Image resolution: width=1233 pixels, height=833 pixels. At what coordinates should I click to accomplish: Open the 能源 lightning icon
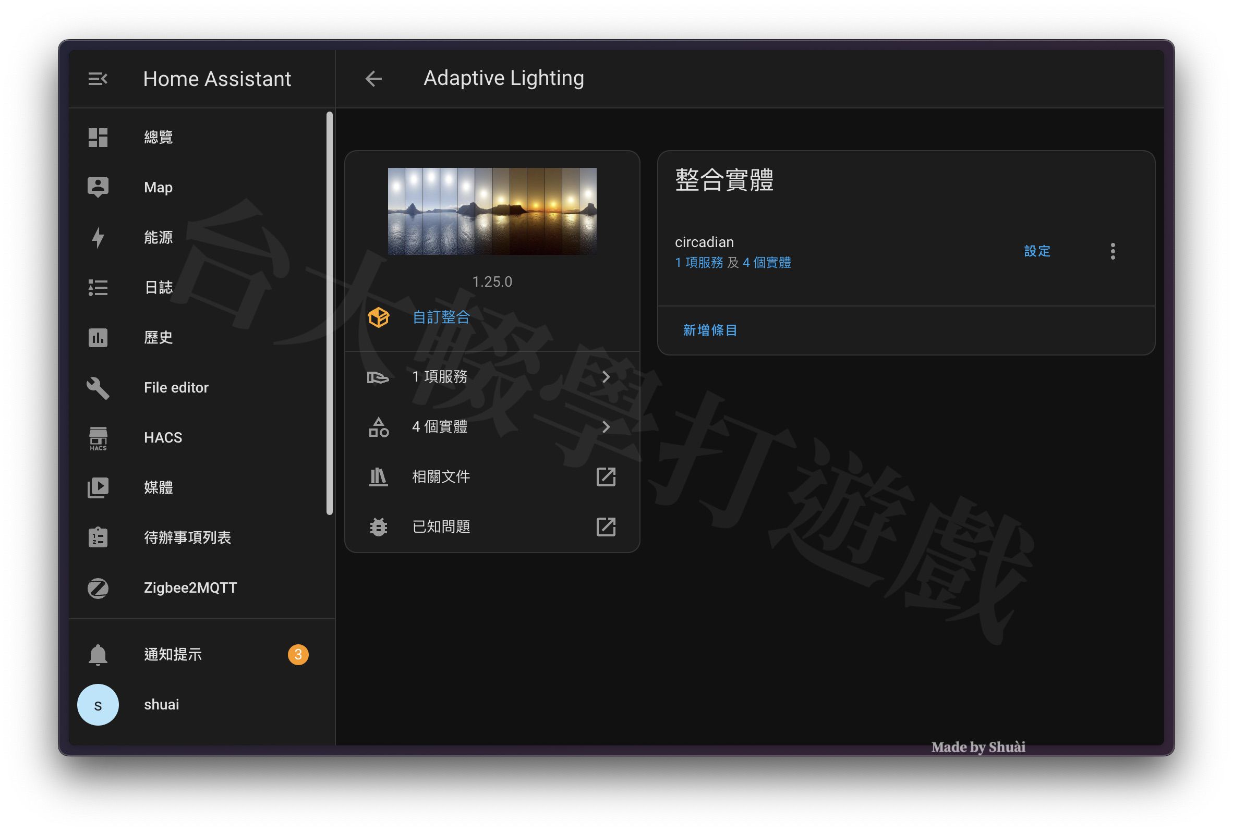click(x=98, y=237)
